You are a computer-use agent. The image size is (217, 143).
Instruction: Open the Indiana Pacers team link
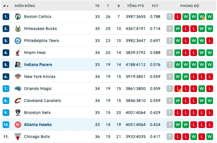pyautogui.click(x=38, y=65)
